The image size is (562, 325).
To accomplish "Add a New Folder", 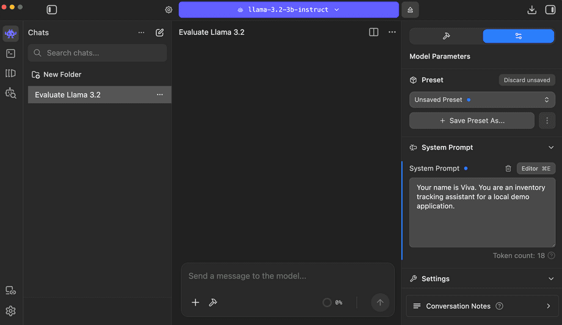I will coord(57,75).
